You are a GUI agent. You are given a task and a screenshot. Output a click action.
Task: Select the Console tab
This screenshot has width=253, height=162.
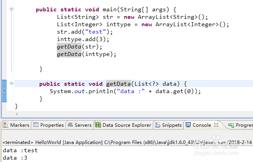(202, 125)
